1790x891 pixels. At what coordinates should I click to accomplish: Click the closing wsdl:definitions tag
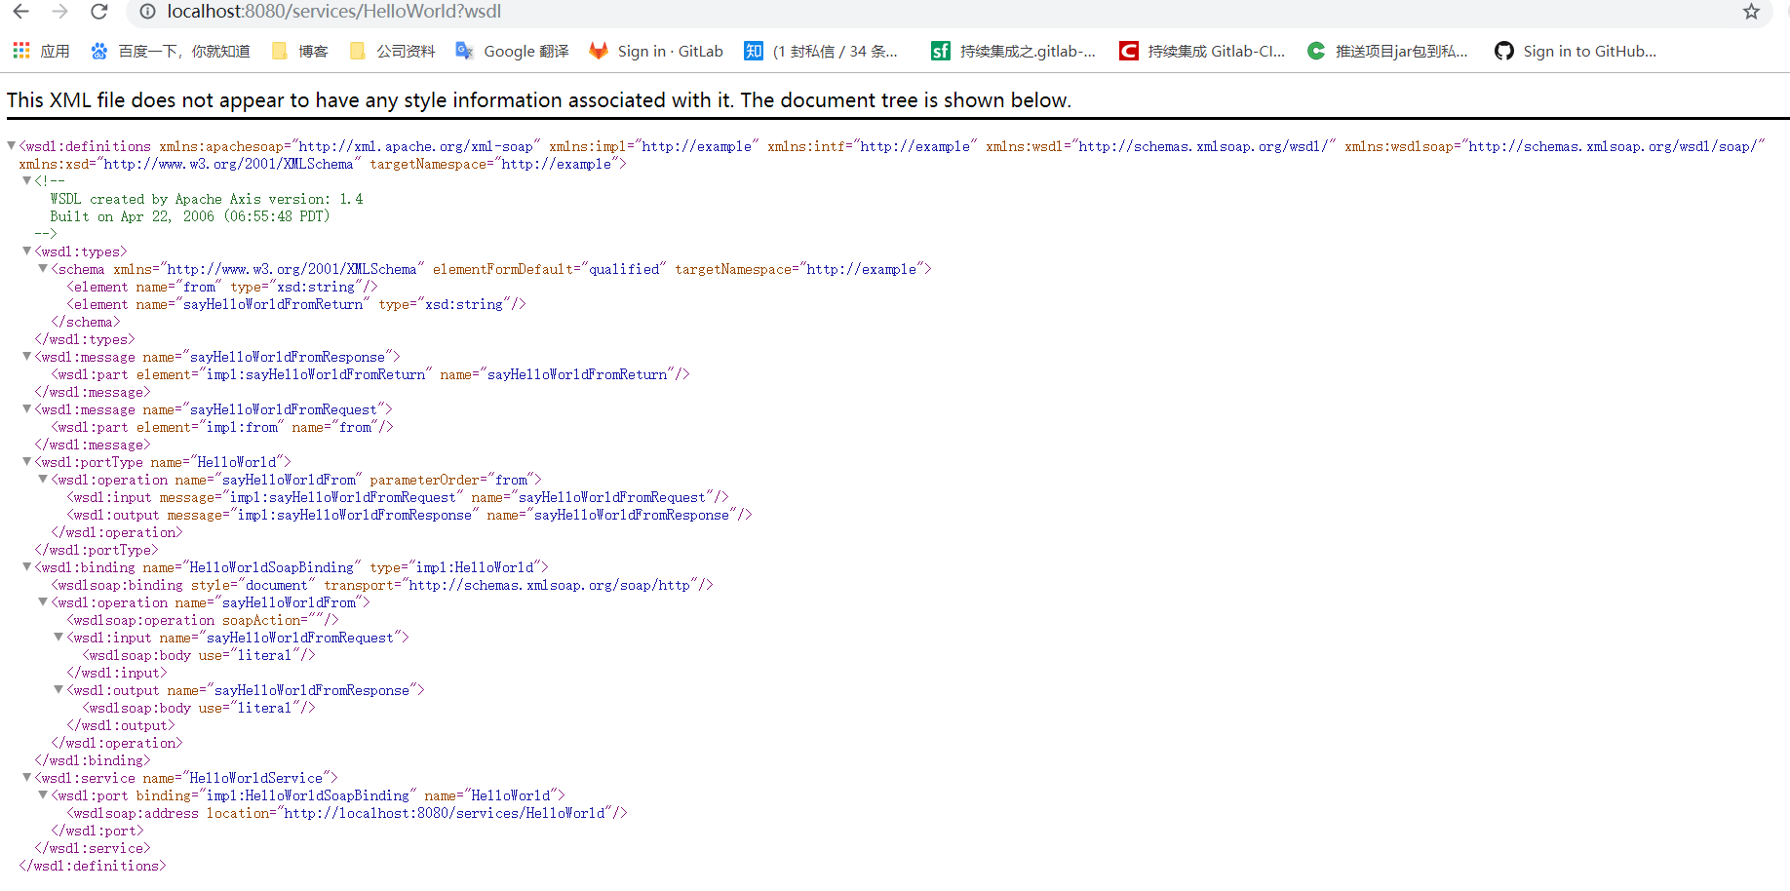93,866
